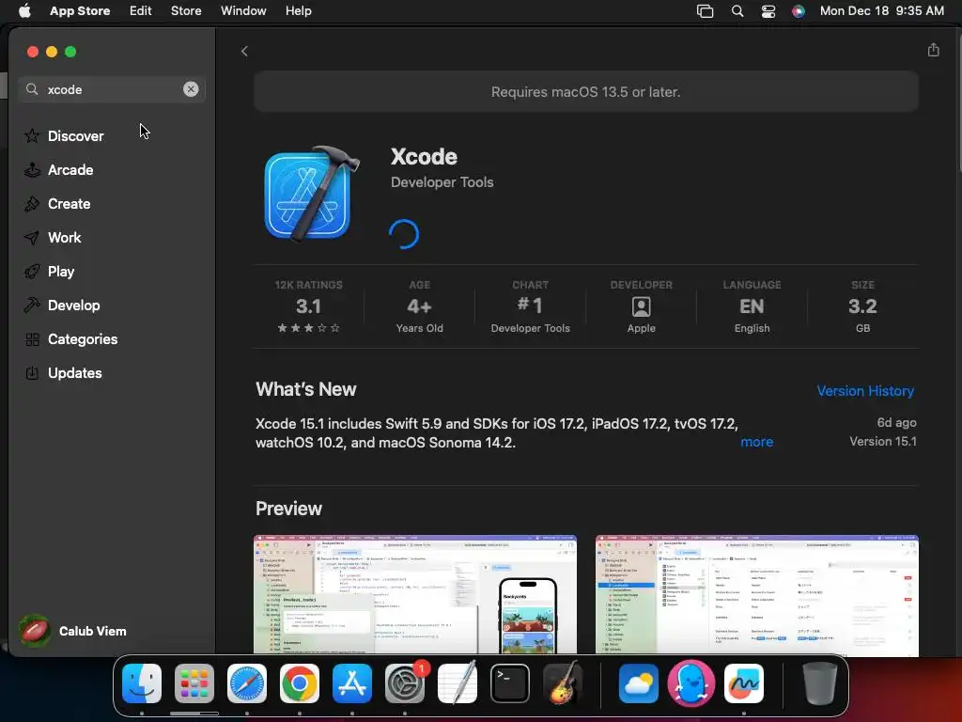Click the EN English language info
The width and height of the screenshot is (962, 722).
click(752, 306)
